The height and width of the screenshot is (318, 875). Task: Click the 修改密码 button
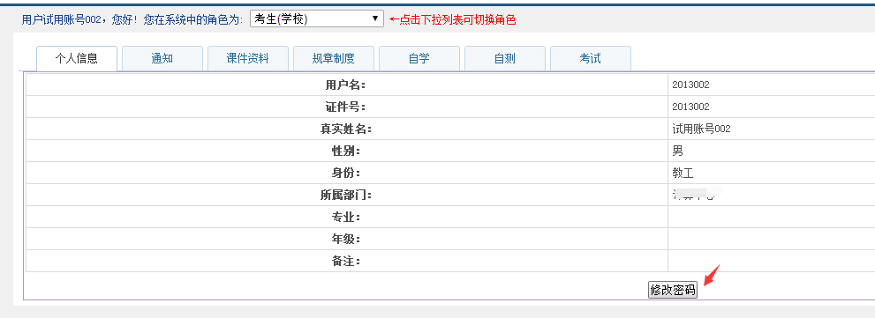[673, 290]
